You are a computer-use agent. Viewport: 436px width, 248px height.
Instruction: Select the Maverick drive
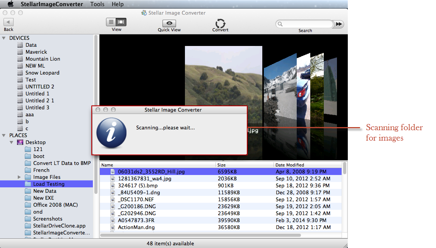coord(36,52)
